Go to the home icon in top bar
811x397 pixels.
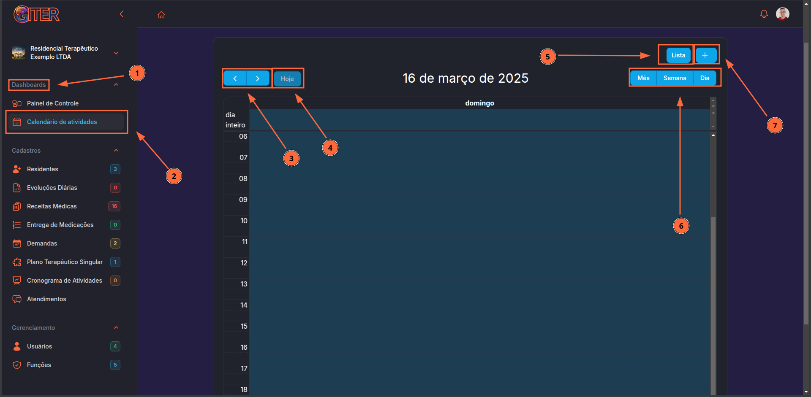tap(161, 15)
